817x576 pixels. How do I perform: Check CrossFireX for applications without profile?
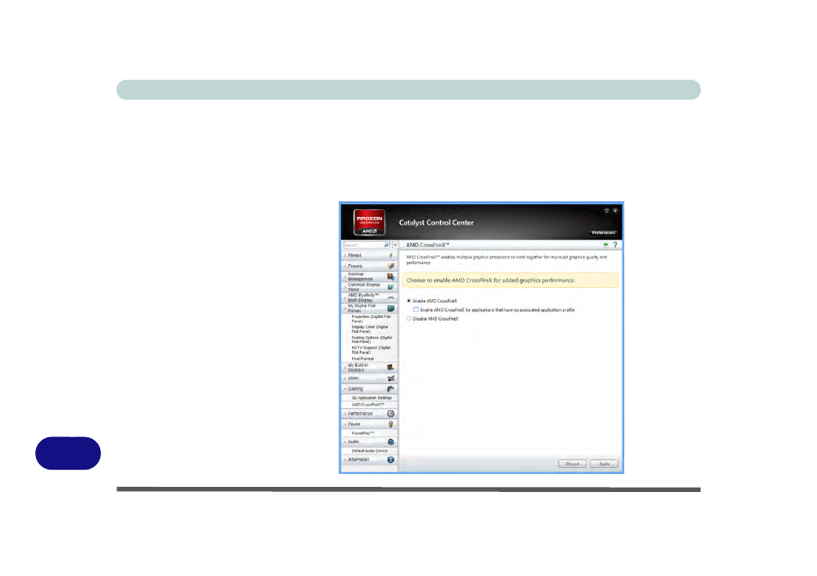point(416,309)
